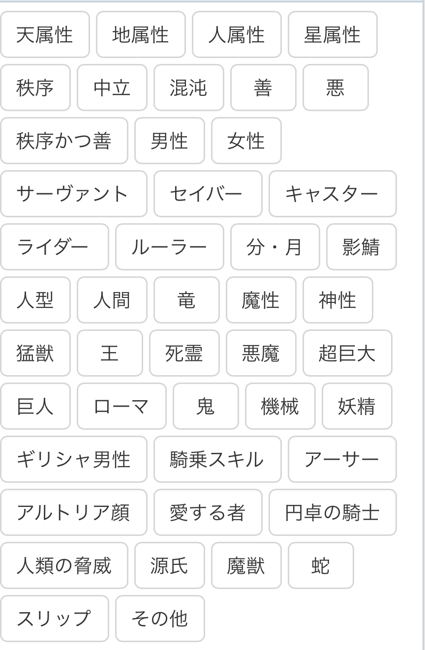Choose the 混沌 alignment tag

coord(188,88)
